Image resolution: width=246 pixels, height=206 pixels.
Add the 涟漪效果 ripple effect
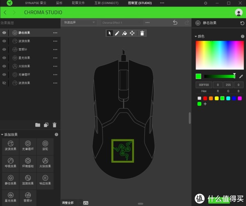(x=28, y=180)
